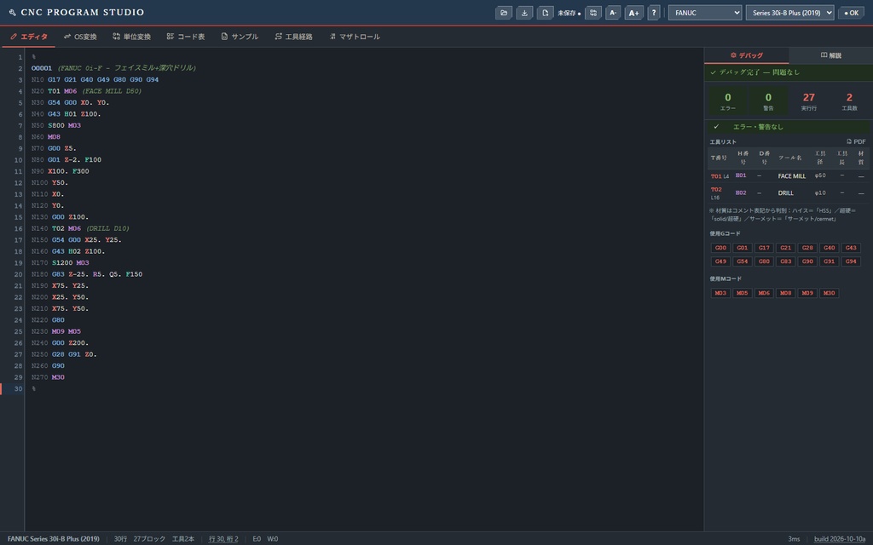Click the デバッグ完了 — 問題なし banner
This screenshot has width=873, height=545.
(789, 72)
